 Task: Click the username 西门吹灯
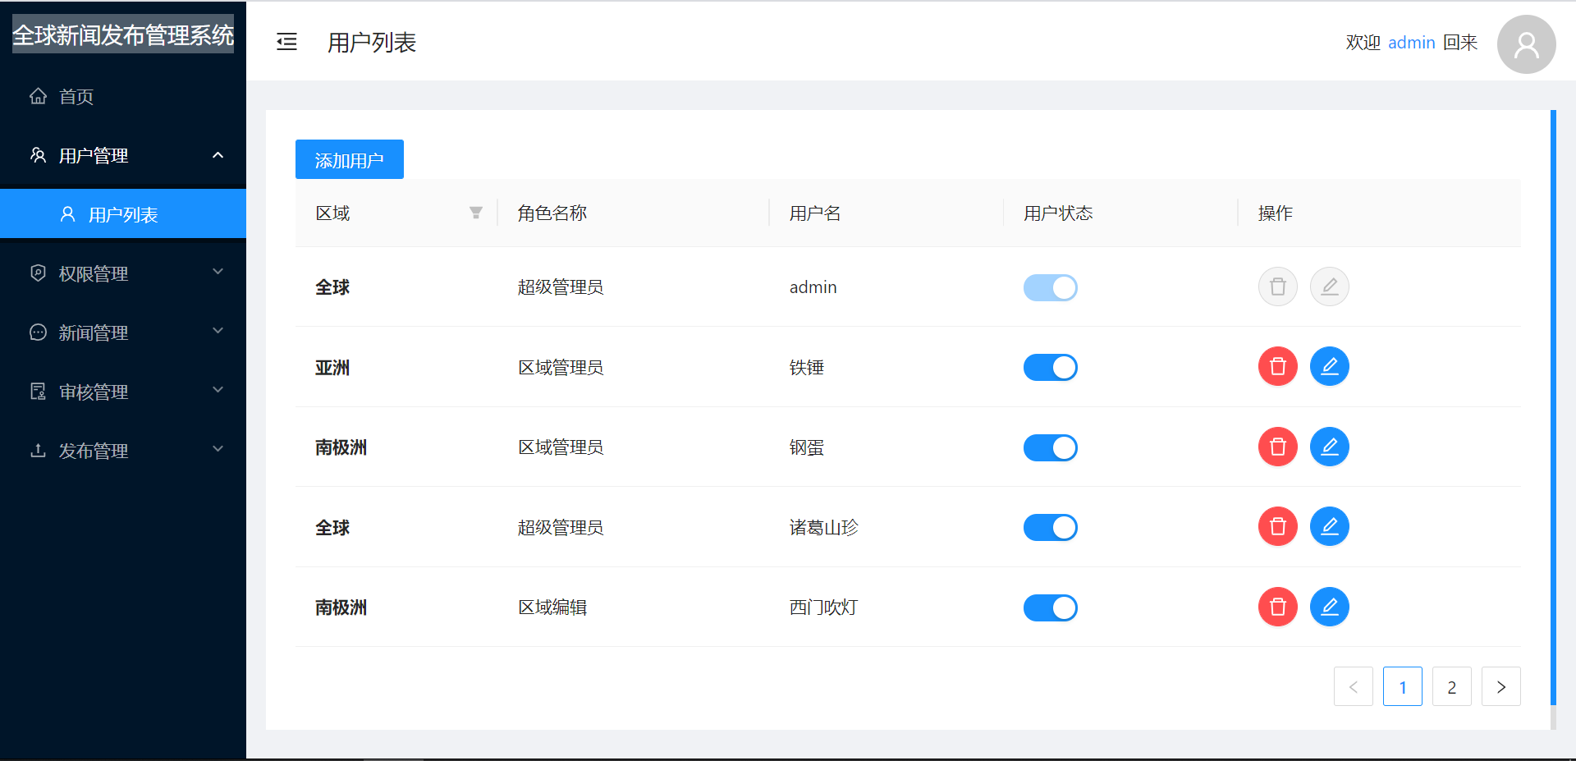coord(823,607)
